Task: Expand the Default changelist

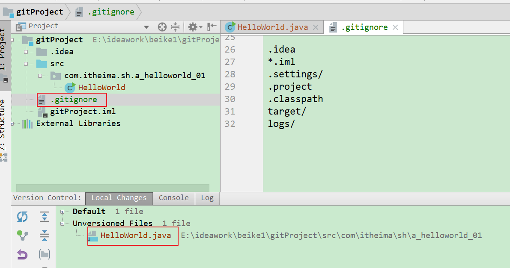Action: (63, 212)
